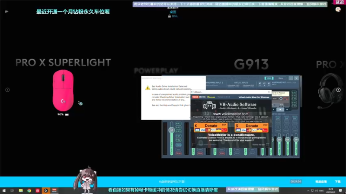
Task: Toggle A2 bus on first input strip
Action: point(178,127)
